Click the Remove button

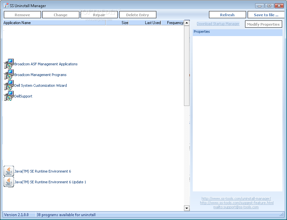22,15
